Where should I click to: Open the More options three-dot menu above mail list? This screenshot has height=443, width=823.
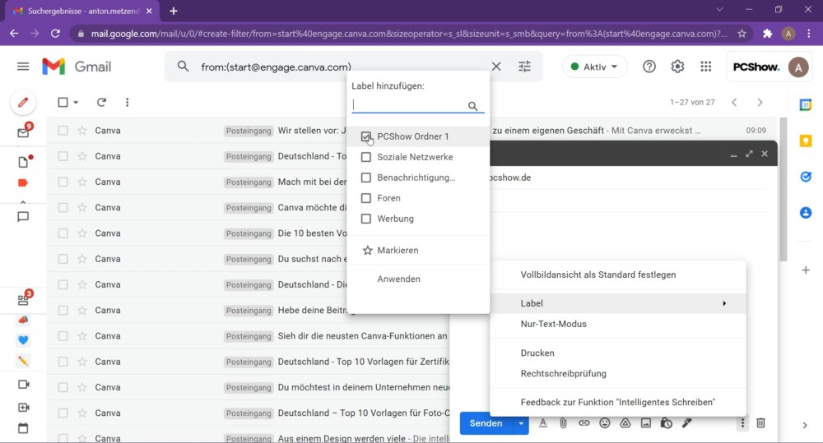(x=127, y=102)
